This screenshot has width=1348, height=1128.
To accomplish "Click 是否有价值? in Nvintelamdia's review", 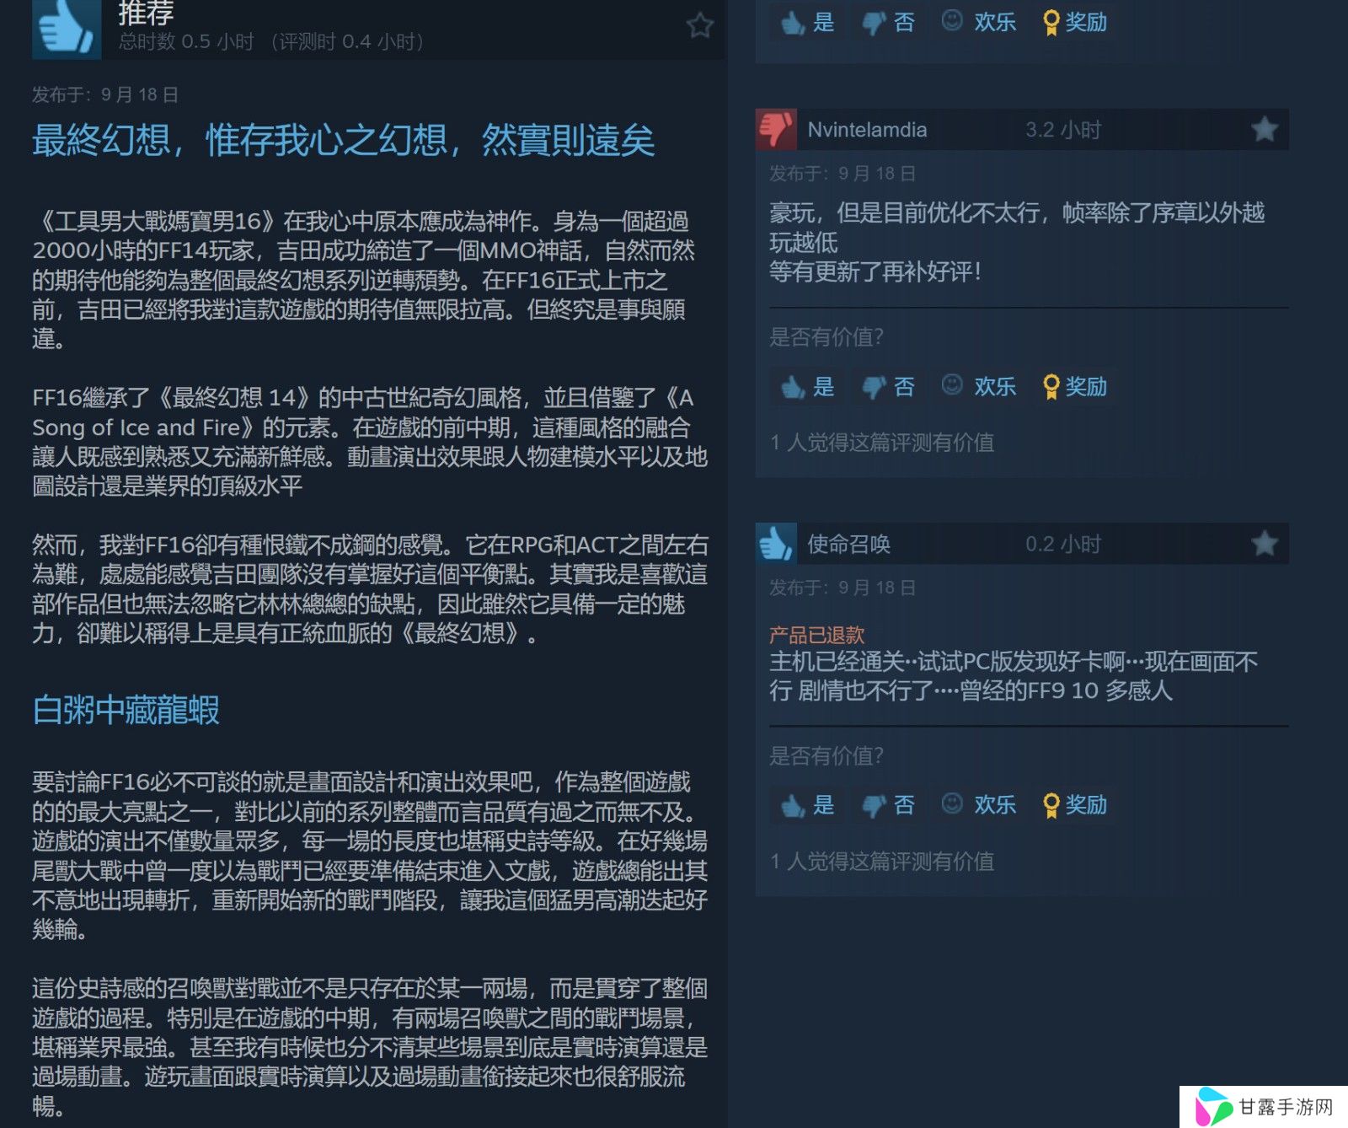I will tap(826, 337).
